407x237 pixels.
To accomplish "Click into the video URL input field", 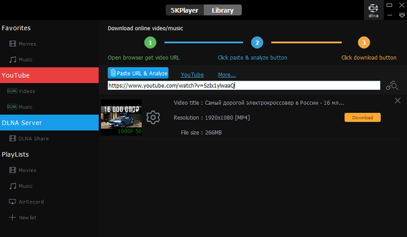I will click(x=244, y=86).
